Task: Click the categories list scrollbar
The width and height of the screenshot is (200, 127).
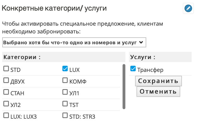Action: click(124, 87)
